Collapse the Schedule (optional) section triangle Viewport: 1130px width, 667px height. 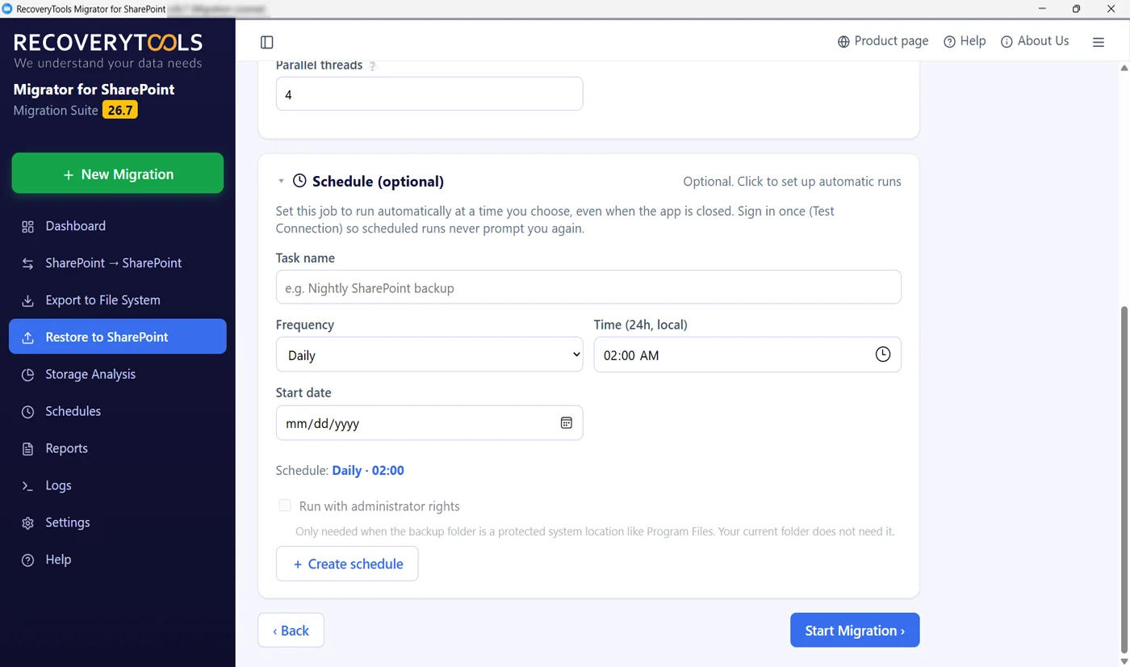pyautogui.click(x=281, y=181)
